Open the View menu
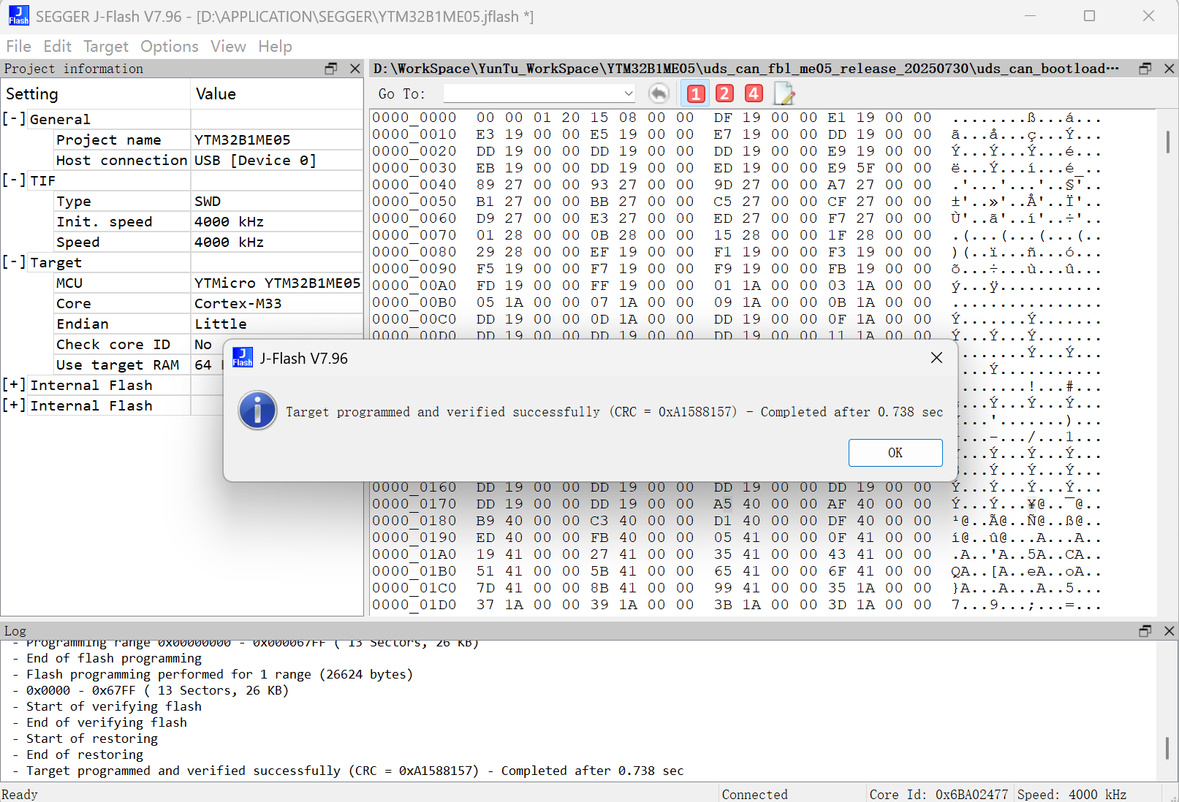The image size is (1179, 802). [x=228, y=47]
